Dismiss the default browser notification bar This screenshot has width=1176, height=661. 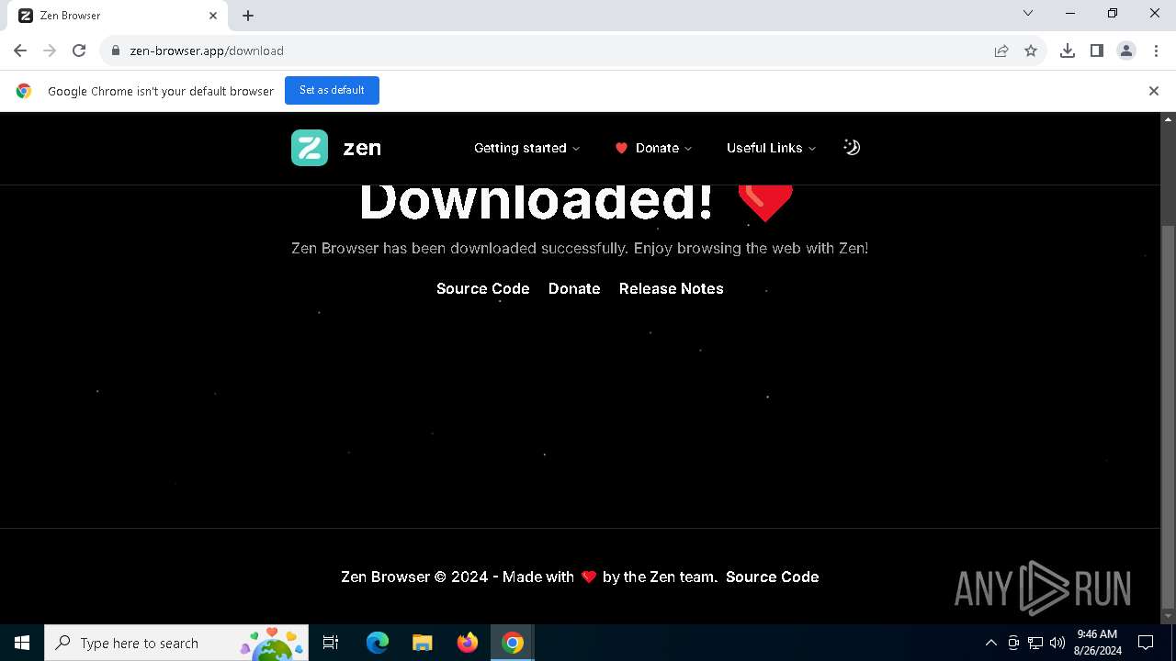tap(1154, 91)
